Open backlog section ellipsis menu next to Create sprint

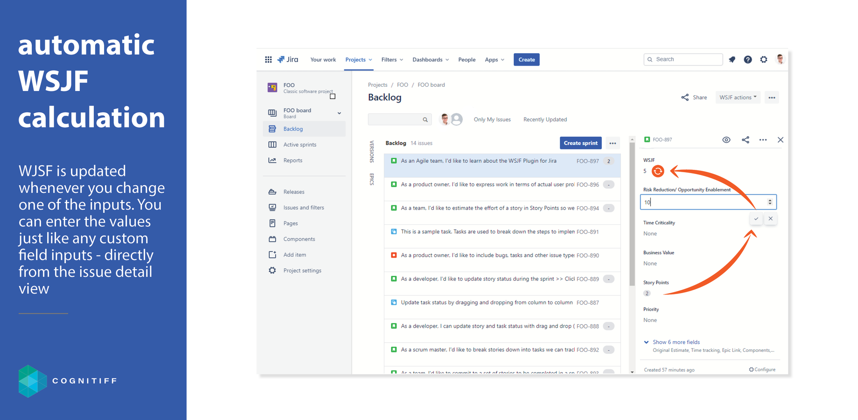(613, 143)
